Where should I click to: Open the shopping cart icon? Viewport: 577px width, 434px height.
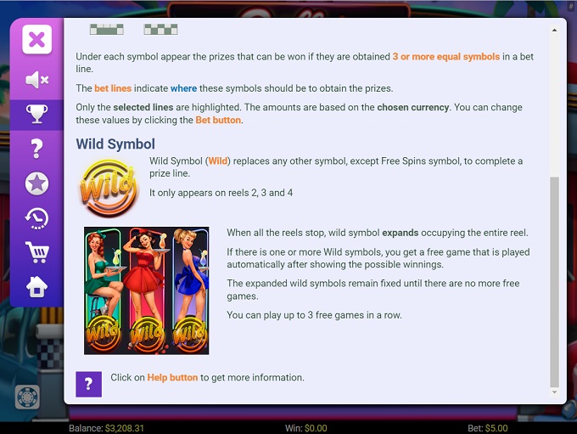point(36,252)
